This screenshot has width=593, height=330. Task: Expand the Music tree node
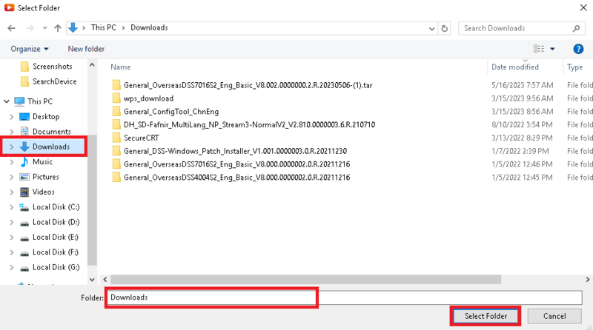11,162
